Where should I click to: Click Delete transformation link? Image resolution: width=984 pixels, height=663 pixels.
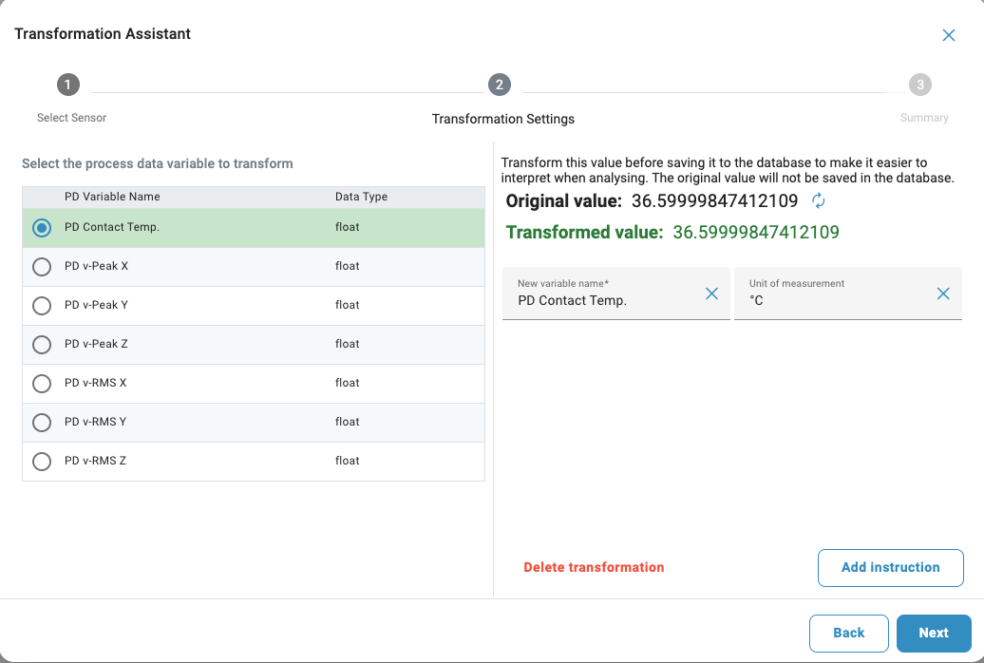594,567
